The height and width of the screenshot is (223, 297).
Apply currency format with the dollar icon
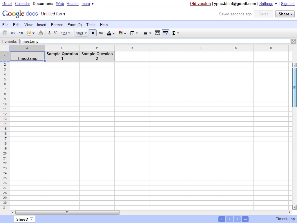tap(49, 33)
